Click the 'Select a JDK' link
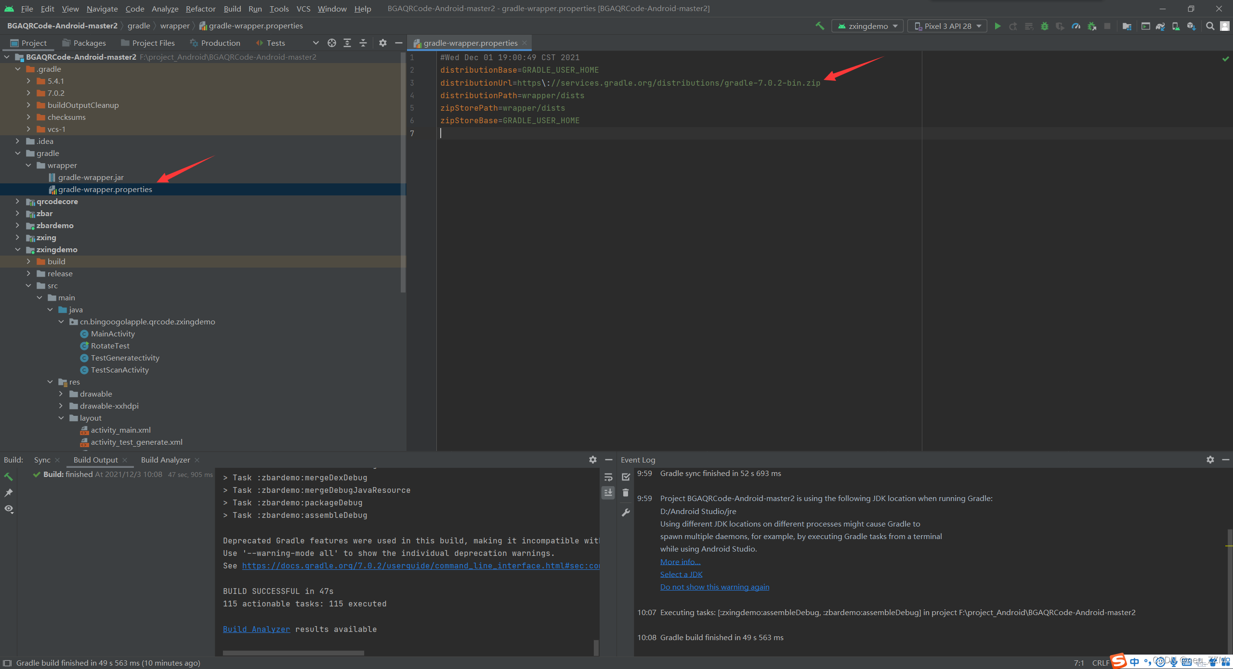The image size is (1233, 669). tap(681, 574)
